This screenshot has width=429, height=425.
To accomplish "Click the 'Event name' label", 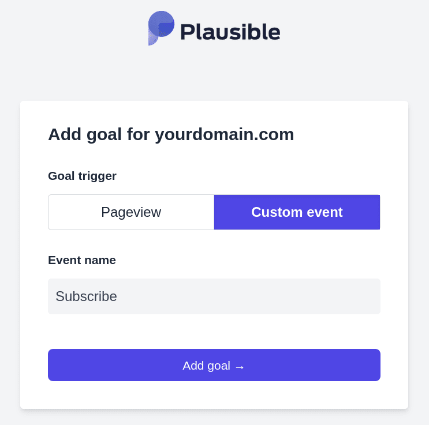I will [x=82, y=260].
